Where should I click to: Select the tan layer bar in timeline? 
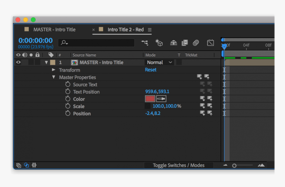249,63
